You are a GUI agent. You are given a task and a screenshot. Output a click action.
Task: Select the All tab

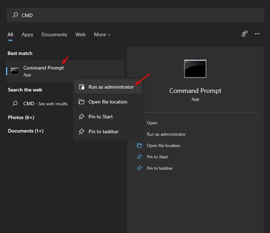pyautogui.click(x=10, y=35)
